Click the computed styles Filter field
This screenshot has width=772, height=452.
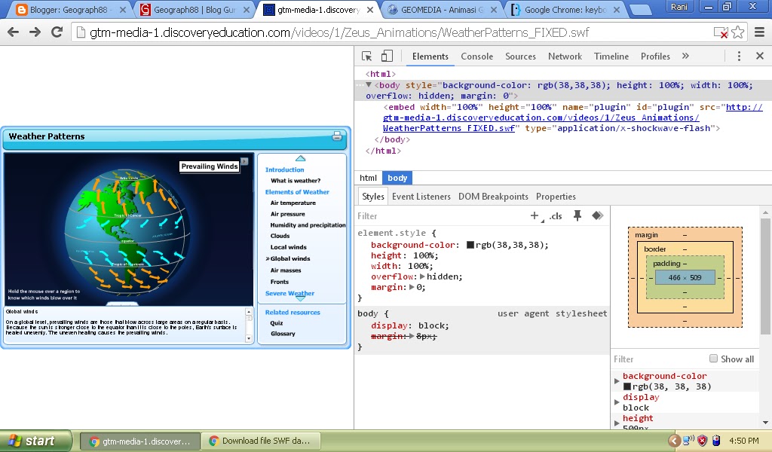pyautogui.click(x=657, y=359)
